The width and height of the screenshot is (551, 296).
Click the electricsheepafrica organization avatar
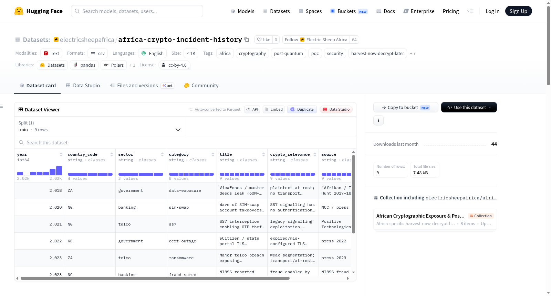tap(56, 40)
